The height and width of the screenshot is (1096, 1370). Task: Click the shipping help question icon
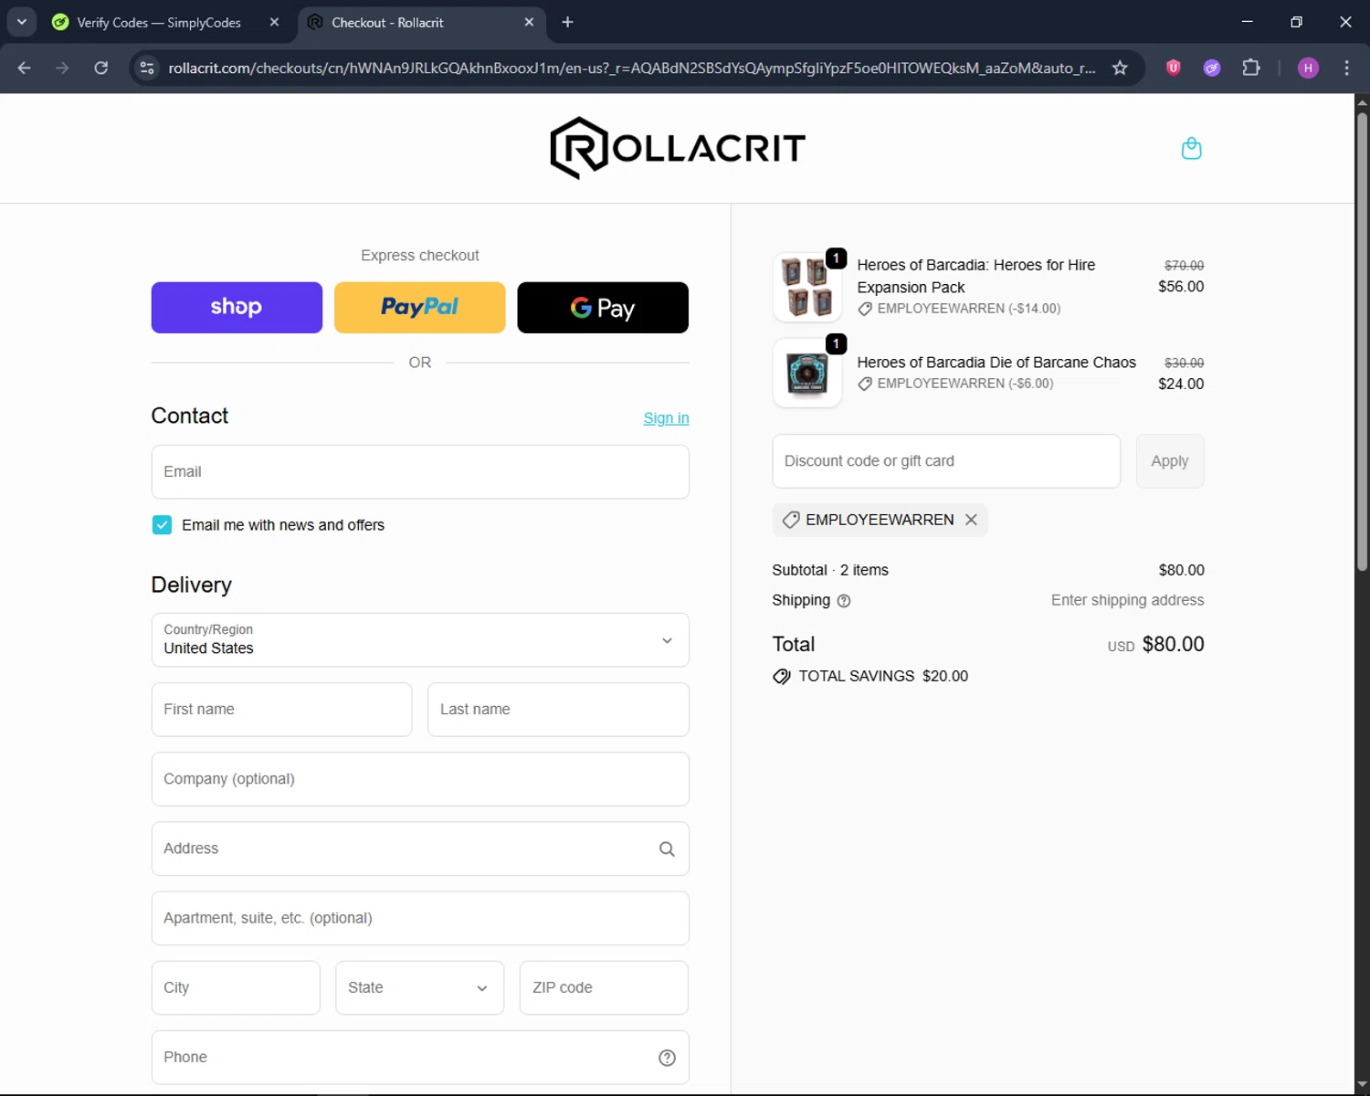tap(844, 601)
